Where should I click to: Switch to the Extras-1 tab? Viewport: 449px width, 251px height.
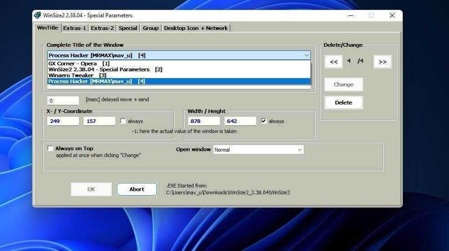point(75,28)
